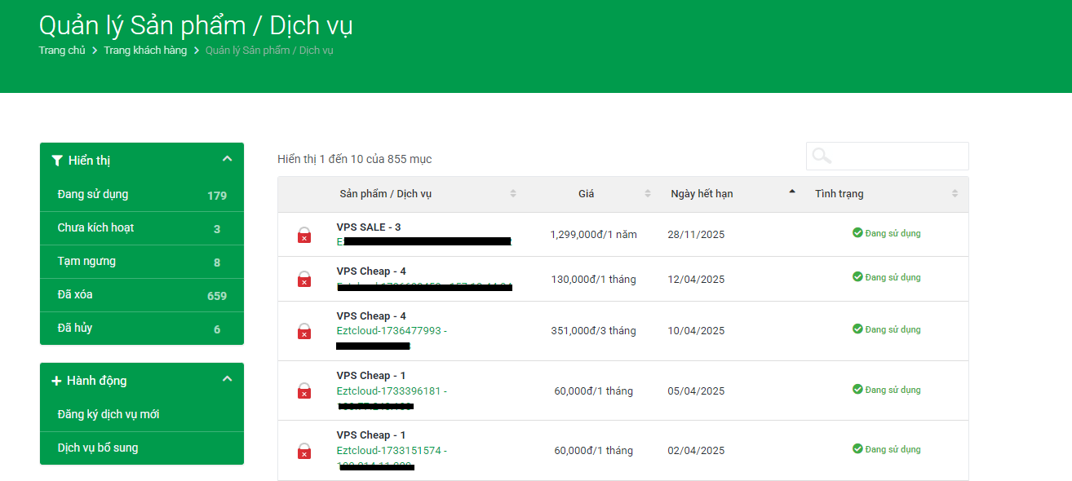This screenshot has width=1072, height=481.
Task: Click lock icon of 351,000đ/3 tháng row
Action: tap(303, 331)
